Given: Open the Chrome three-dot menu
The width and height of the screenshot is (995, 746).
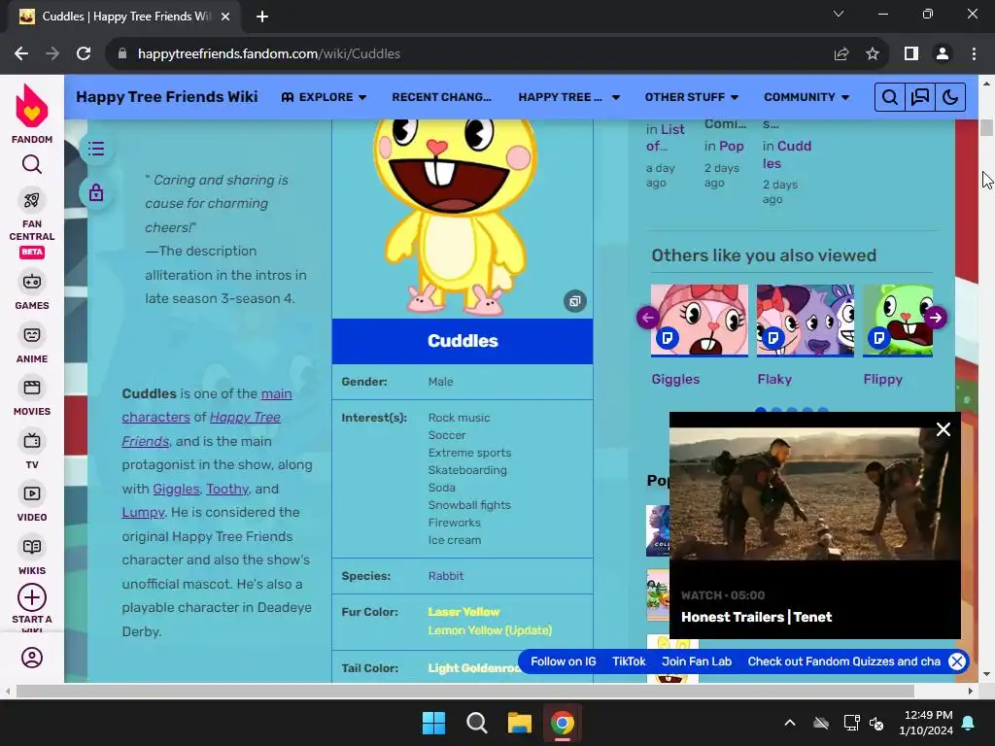Looking at the screenshot, I should pos(974,53).
